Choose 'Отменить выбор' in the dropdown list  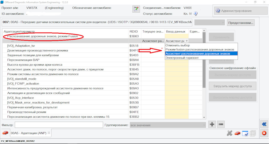click(201, 45)
